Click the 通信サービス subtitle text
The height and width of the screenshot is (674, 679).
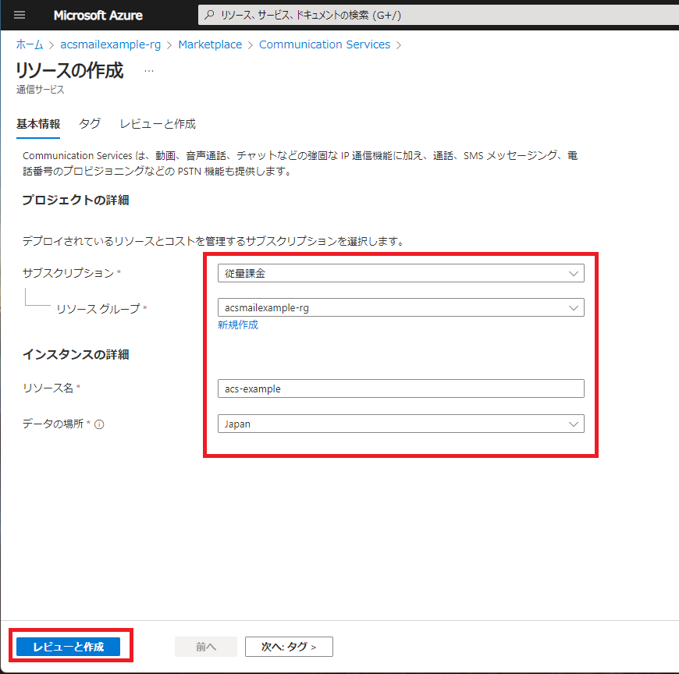click(41, 90)
